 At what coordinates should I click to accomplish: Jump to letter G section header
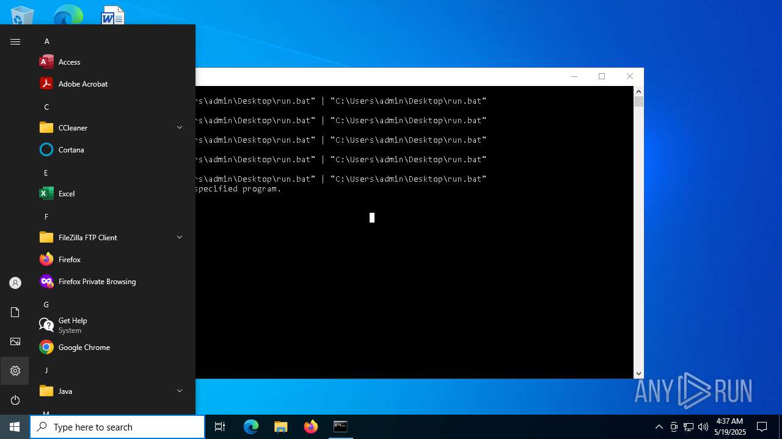(46, 305)
